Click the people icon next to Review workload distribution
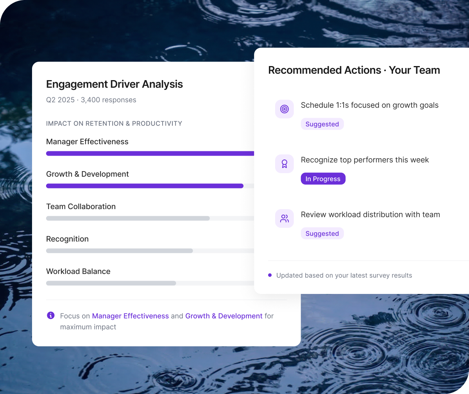 click(x=284, y=218)
